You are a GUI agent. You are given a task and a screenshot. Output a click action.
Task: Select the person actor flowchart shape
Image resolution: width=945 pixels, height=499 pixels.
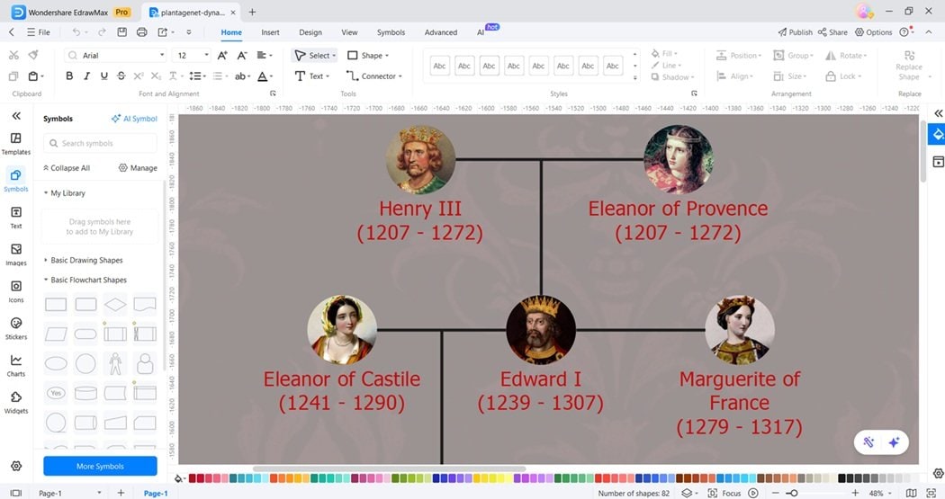click(x=115, y=363)
